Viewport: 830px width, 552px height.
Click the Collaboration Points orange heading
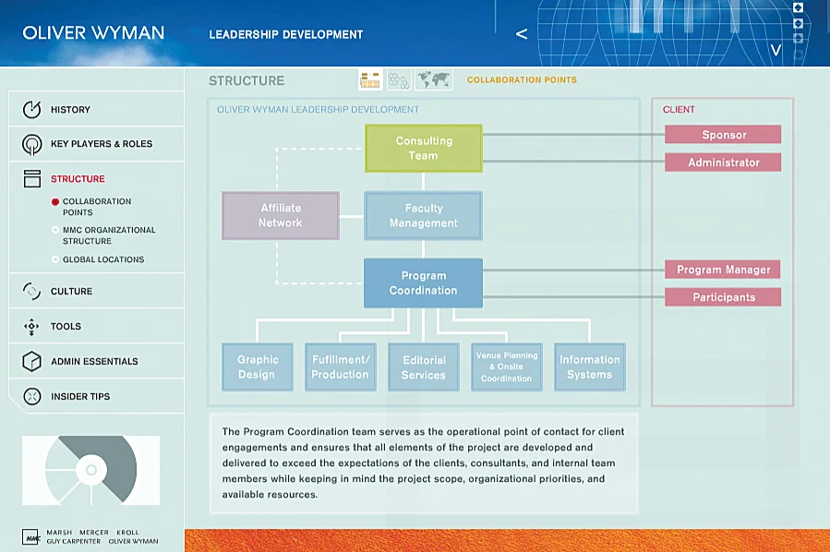522,80
